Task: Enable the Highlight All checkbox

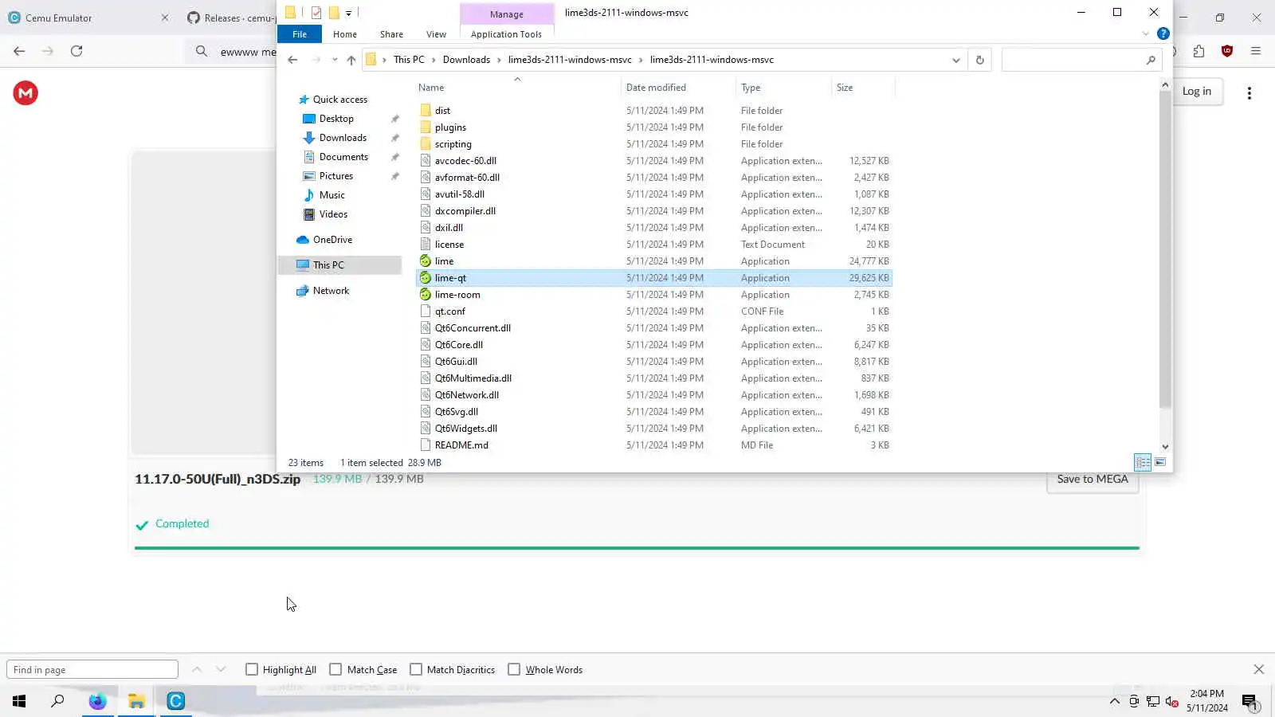Action: point(252,670)
